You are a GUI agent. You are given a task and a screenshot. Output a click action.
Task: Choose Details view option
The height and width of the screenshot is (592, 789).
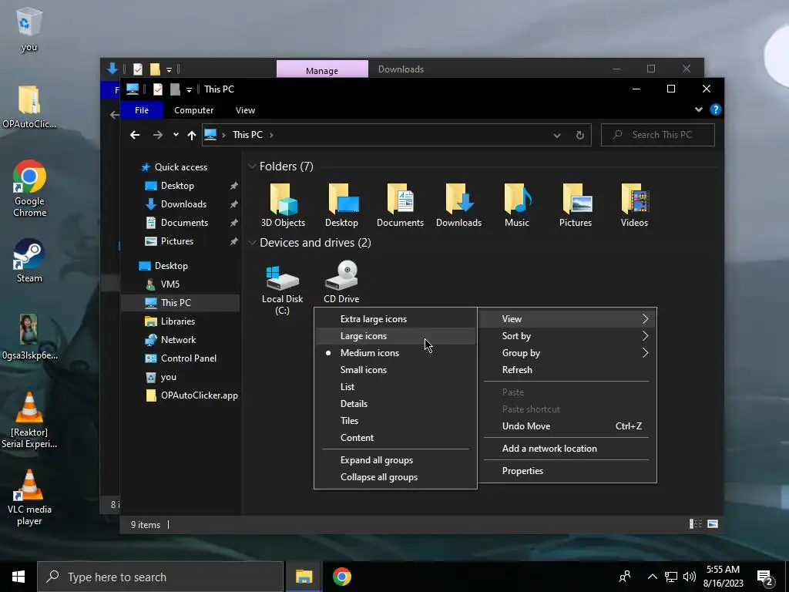[x=395, y=404]
